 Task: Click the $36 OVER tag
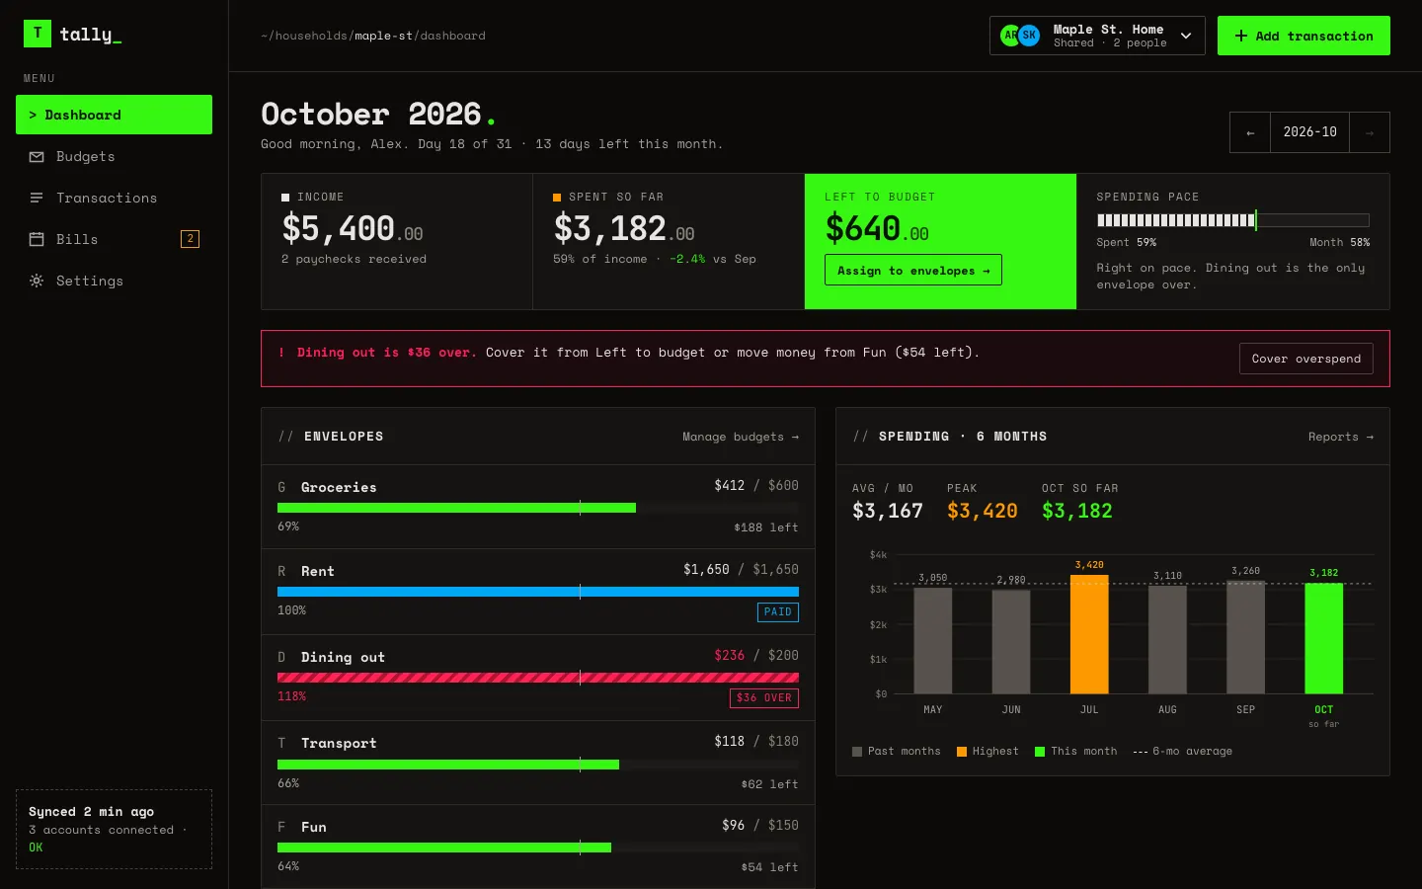(764, 698)
